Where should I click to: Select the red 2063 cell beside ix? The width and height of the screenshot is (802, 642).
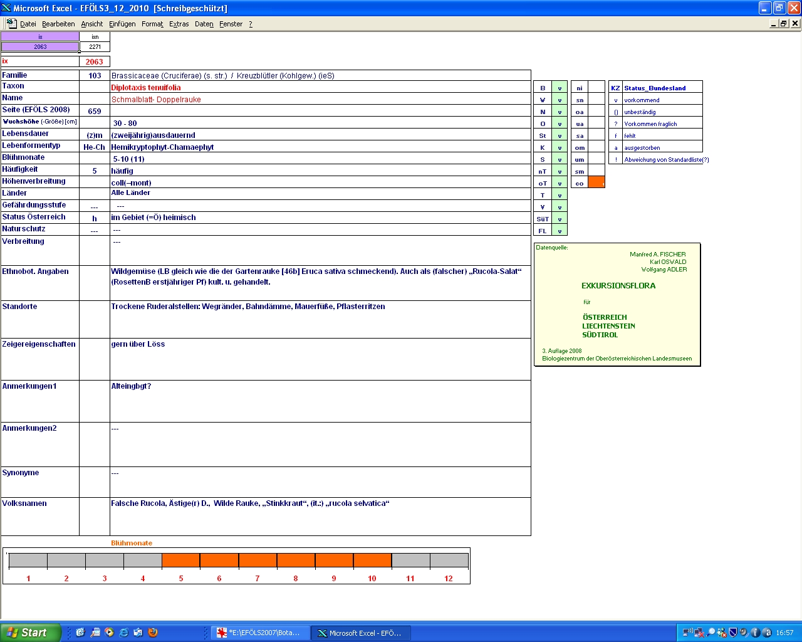point(95,61)
